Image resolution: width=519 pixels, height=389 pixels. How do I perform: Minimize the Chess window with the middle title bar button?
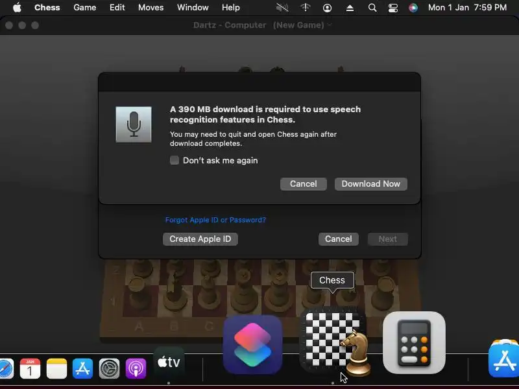pyautogui.click(x=22, y=25)
